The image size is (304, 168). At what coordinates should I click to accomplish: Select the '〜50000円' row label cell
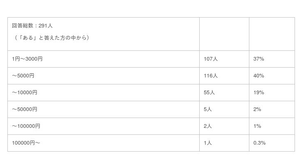(x=25, y=109)
